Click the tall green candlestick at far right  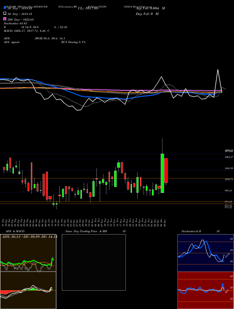click(162, 173)
